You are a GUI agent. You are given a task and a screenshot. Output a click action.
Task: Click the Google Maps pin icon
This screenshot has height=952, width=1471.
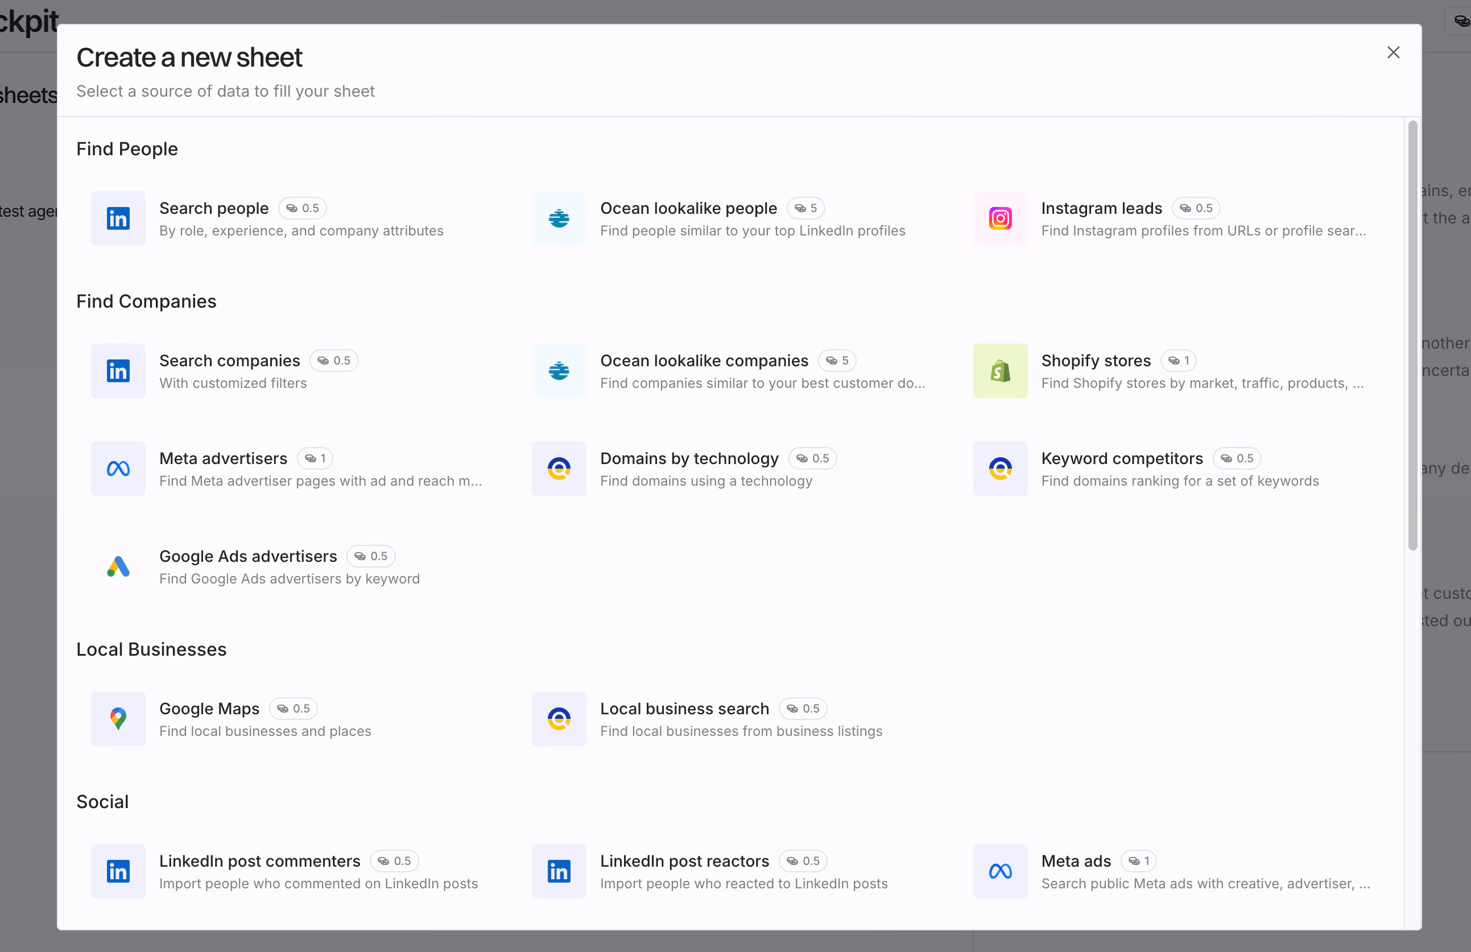118,718
